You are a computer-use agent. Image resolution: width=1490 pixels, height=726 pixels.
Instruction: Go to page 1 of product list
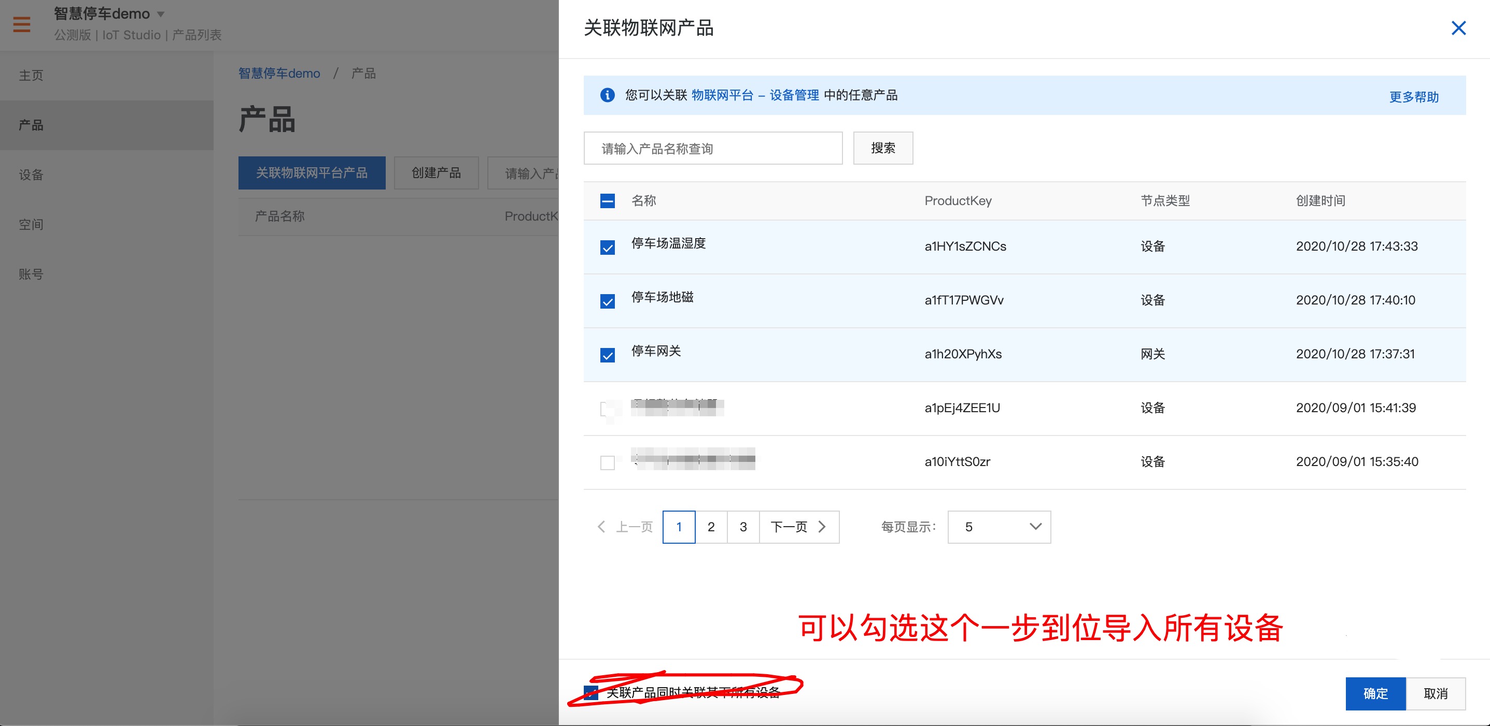click(679, 527)
